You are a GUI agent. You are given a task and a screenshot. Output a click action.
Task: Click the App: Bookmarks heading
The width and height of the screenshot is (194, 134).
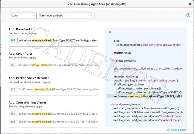coord(20,29)
